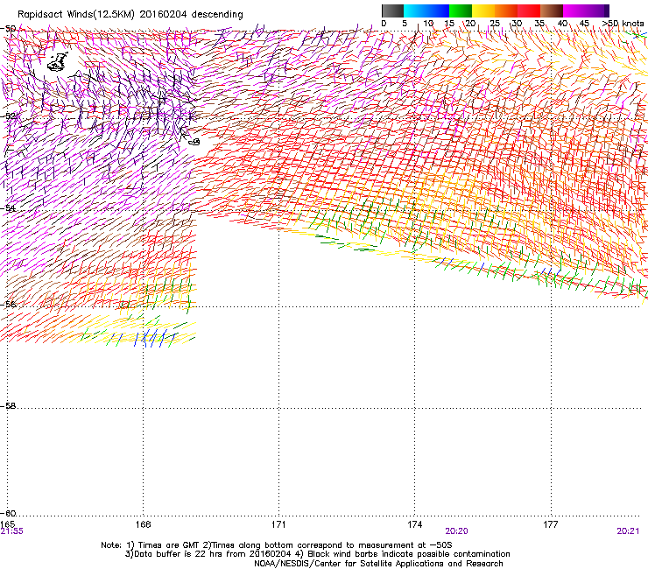Click the -56 latitude axis label
Viewport: 648px width, 569px height.
point(9,304)
